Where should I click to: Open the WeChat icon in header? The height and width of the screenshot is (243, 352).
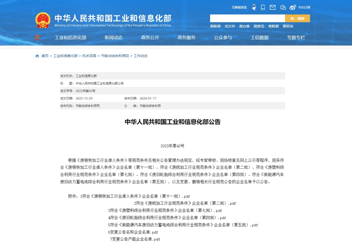pos(283,7)
